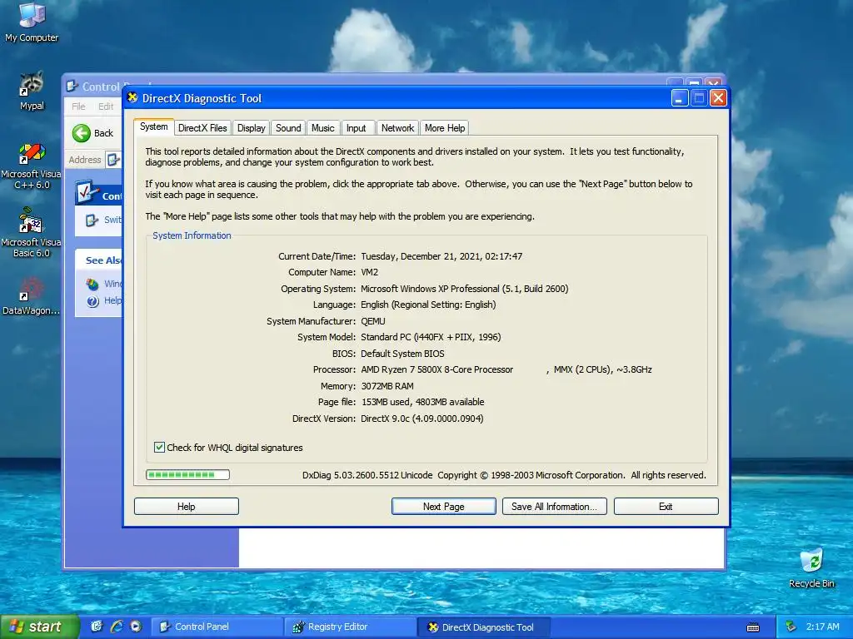Click the page file usage value

pyautogui.click(x=422, y=402)
